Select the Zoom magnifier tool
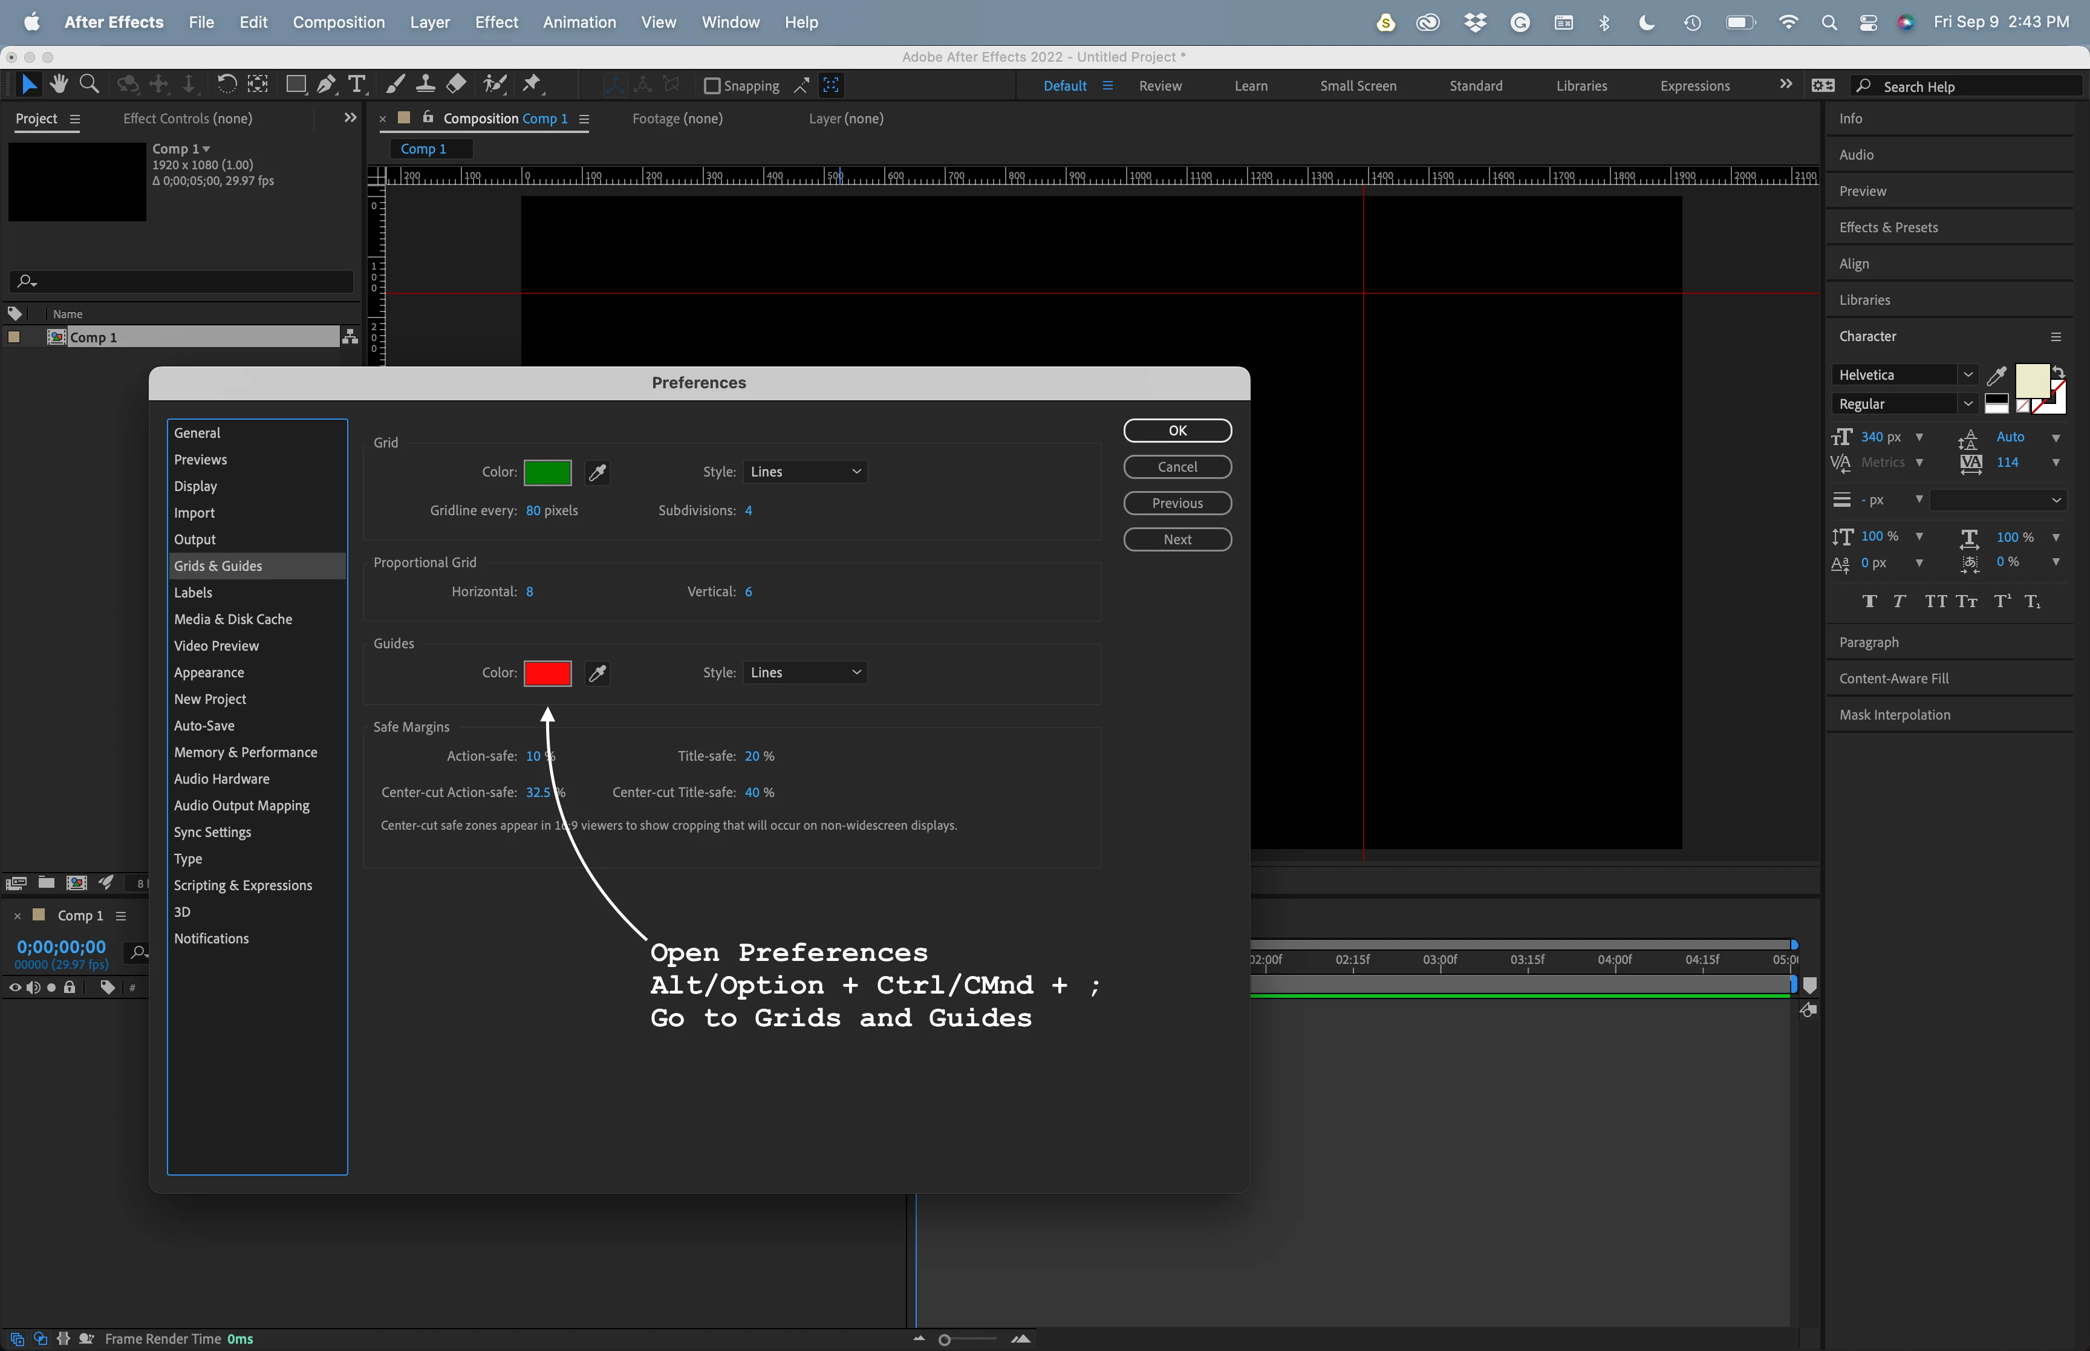This screenshot has height=1351, width=2090. (x=88, y=84)
